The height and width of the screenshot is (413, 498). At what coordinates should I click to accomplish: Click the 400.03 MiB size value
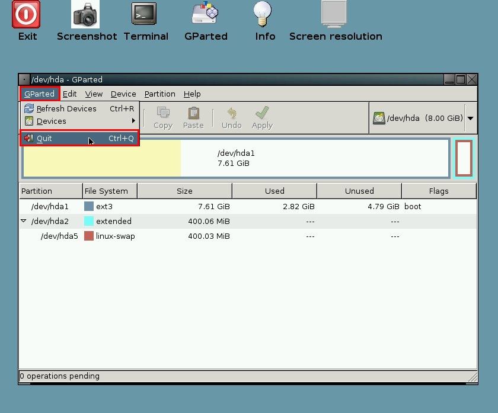click(209, 236)
